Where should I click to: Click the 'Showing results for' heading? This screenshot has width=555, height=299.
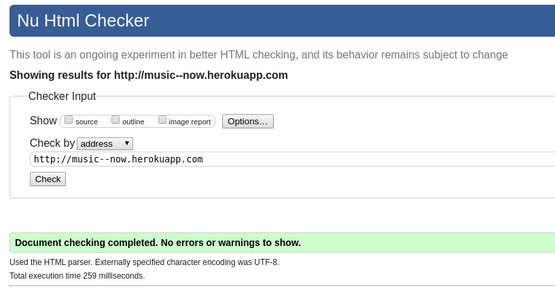pos(149,75)
